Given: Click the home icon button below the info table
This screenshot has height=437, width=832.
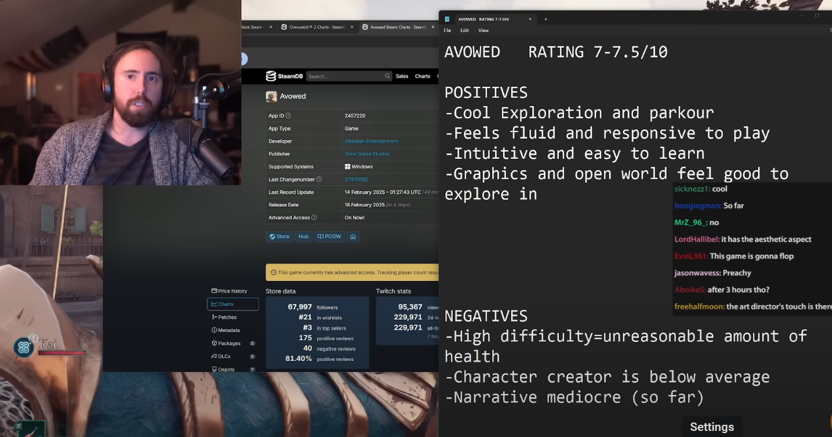Looking at the screenshot, I should click(353, 237).
